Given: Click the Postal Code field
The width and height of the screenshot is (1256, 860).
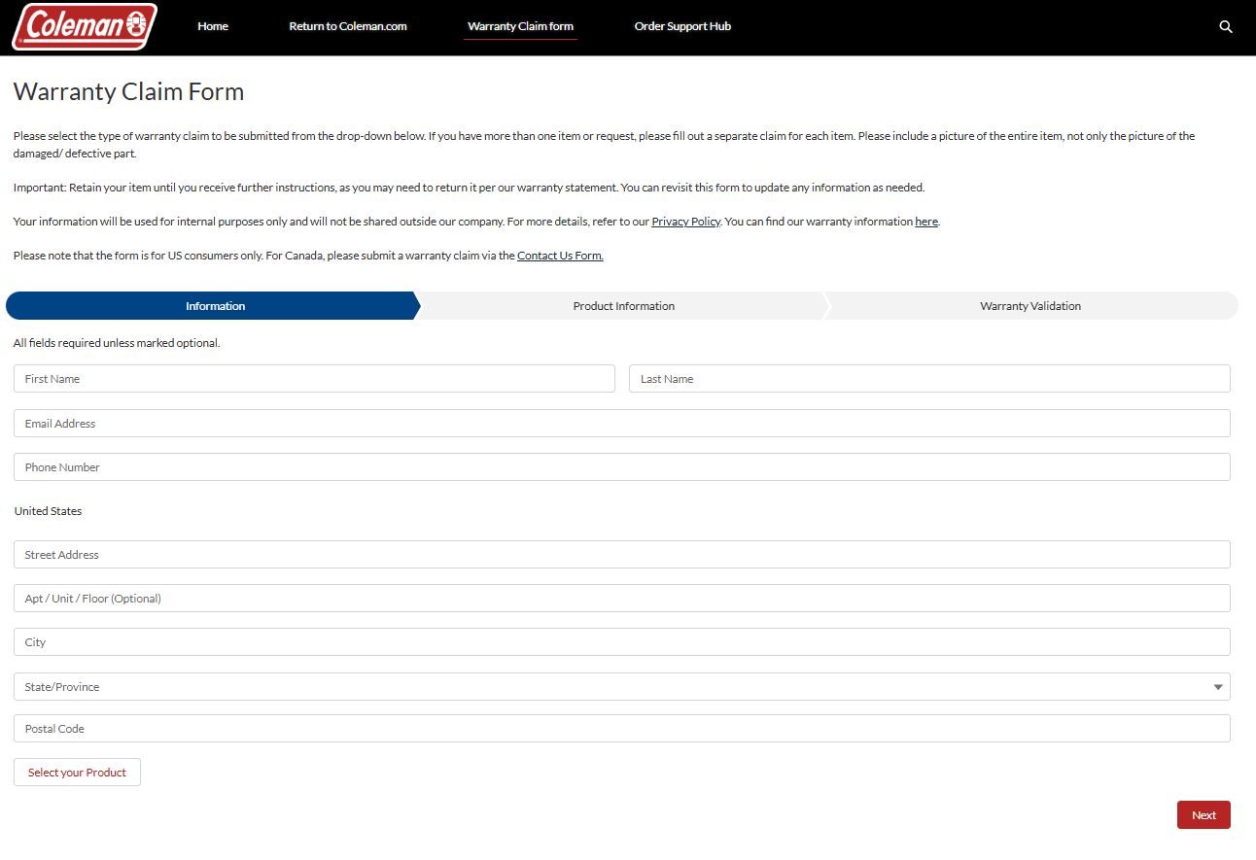Looking at the screenshot, I should click(x=622, y=728).
